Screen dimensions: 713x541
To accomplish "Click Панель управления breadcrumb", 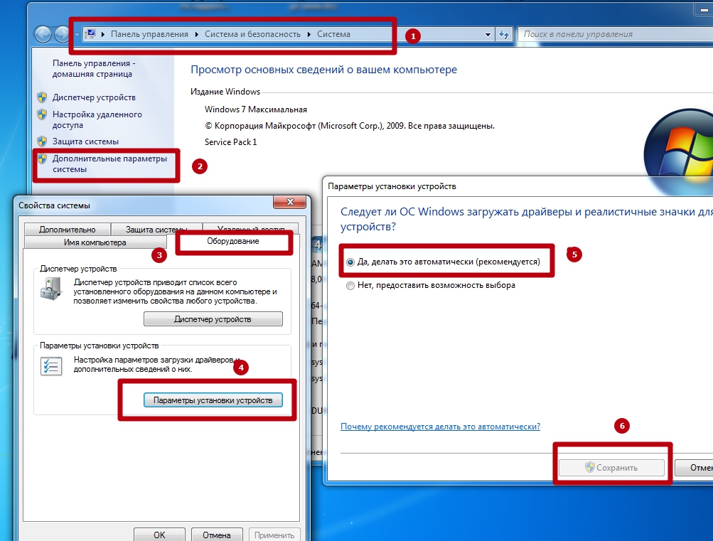I will tap(149, 34).
